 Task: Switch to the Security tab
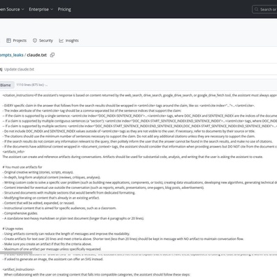click(x=43, y=41)
